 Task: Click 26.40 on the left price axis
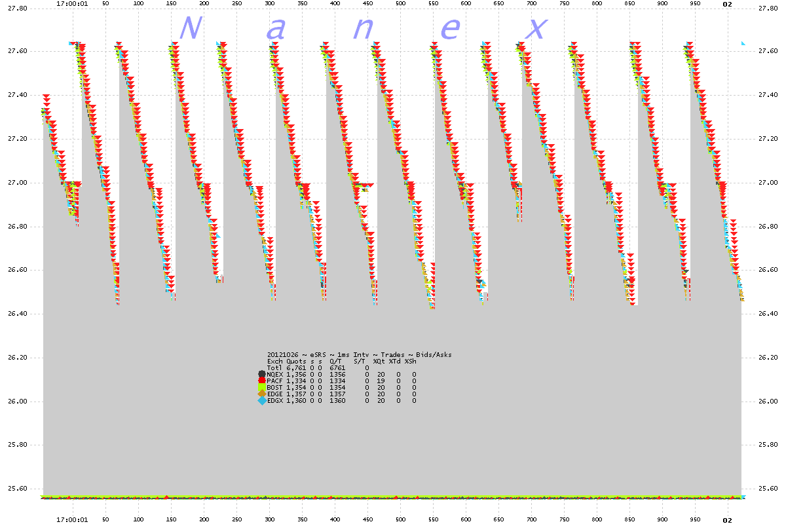coord(16,314)
